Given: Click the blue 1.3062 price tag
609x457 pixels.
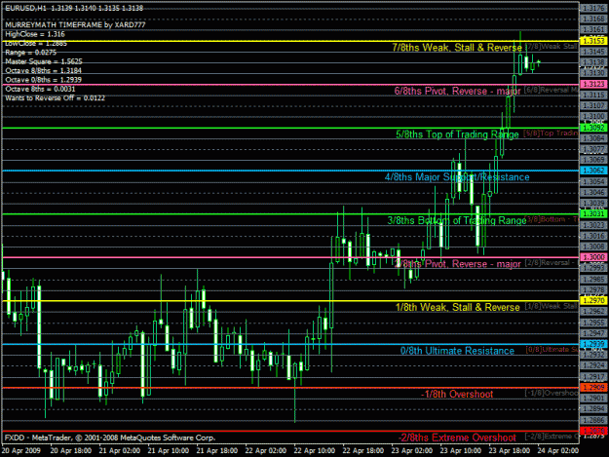Looking at the screenshot, I should coord(593,171).
